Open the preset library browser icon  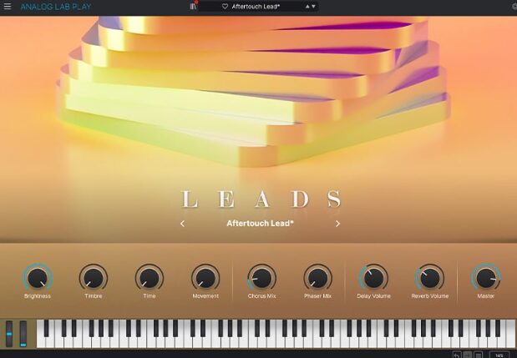pyautogui.click(x=194, y=7)
